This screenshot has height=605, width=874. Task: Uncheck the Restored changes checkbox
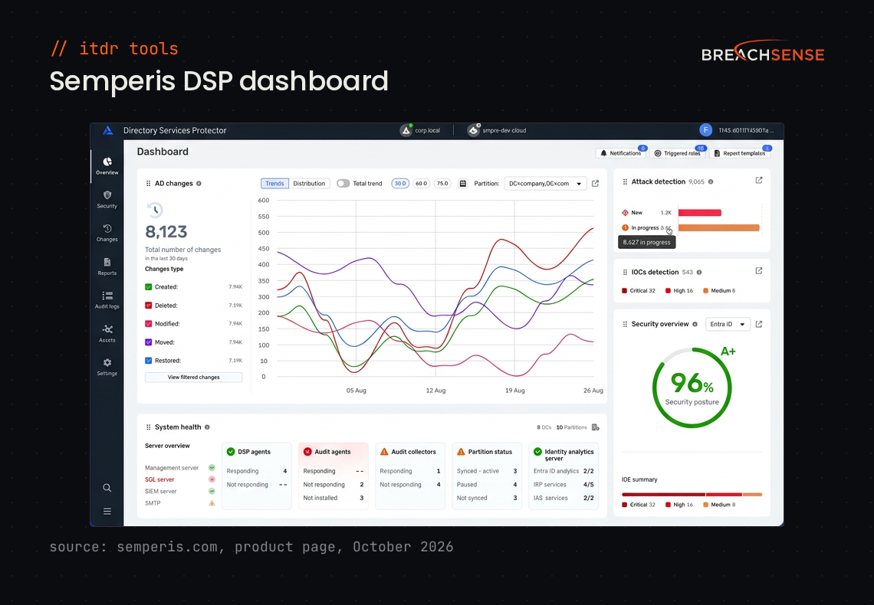(x=148, y=361)
